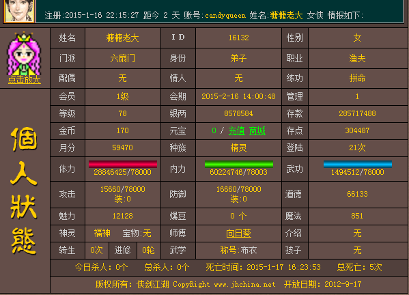
Task: Click the magic value 851
Action: [x=357, y=216]
